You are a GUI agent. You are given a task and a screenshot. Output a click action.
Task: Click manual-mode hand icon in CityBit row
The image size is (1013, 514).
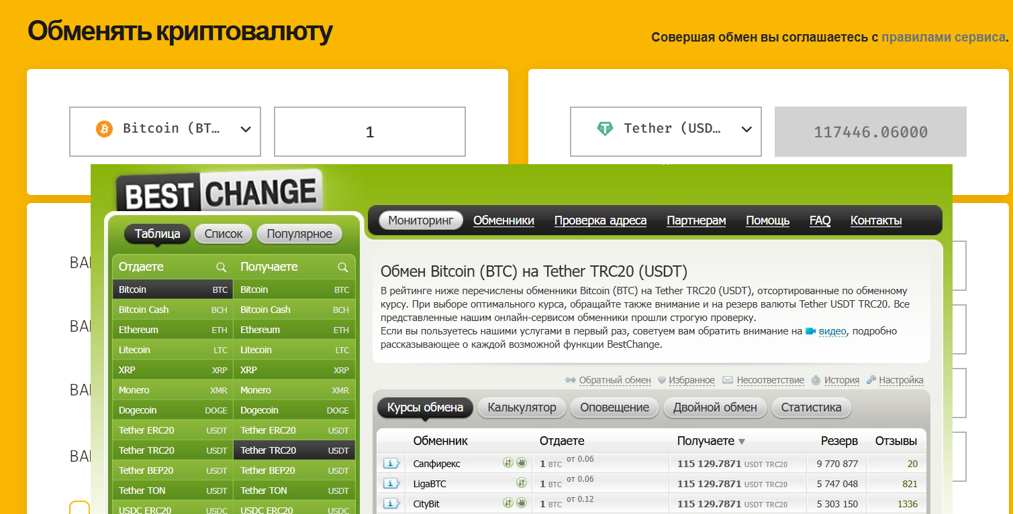point(522,503)
